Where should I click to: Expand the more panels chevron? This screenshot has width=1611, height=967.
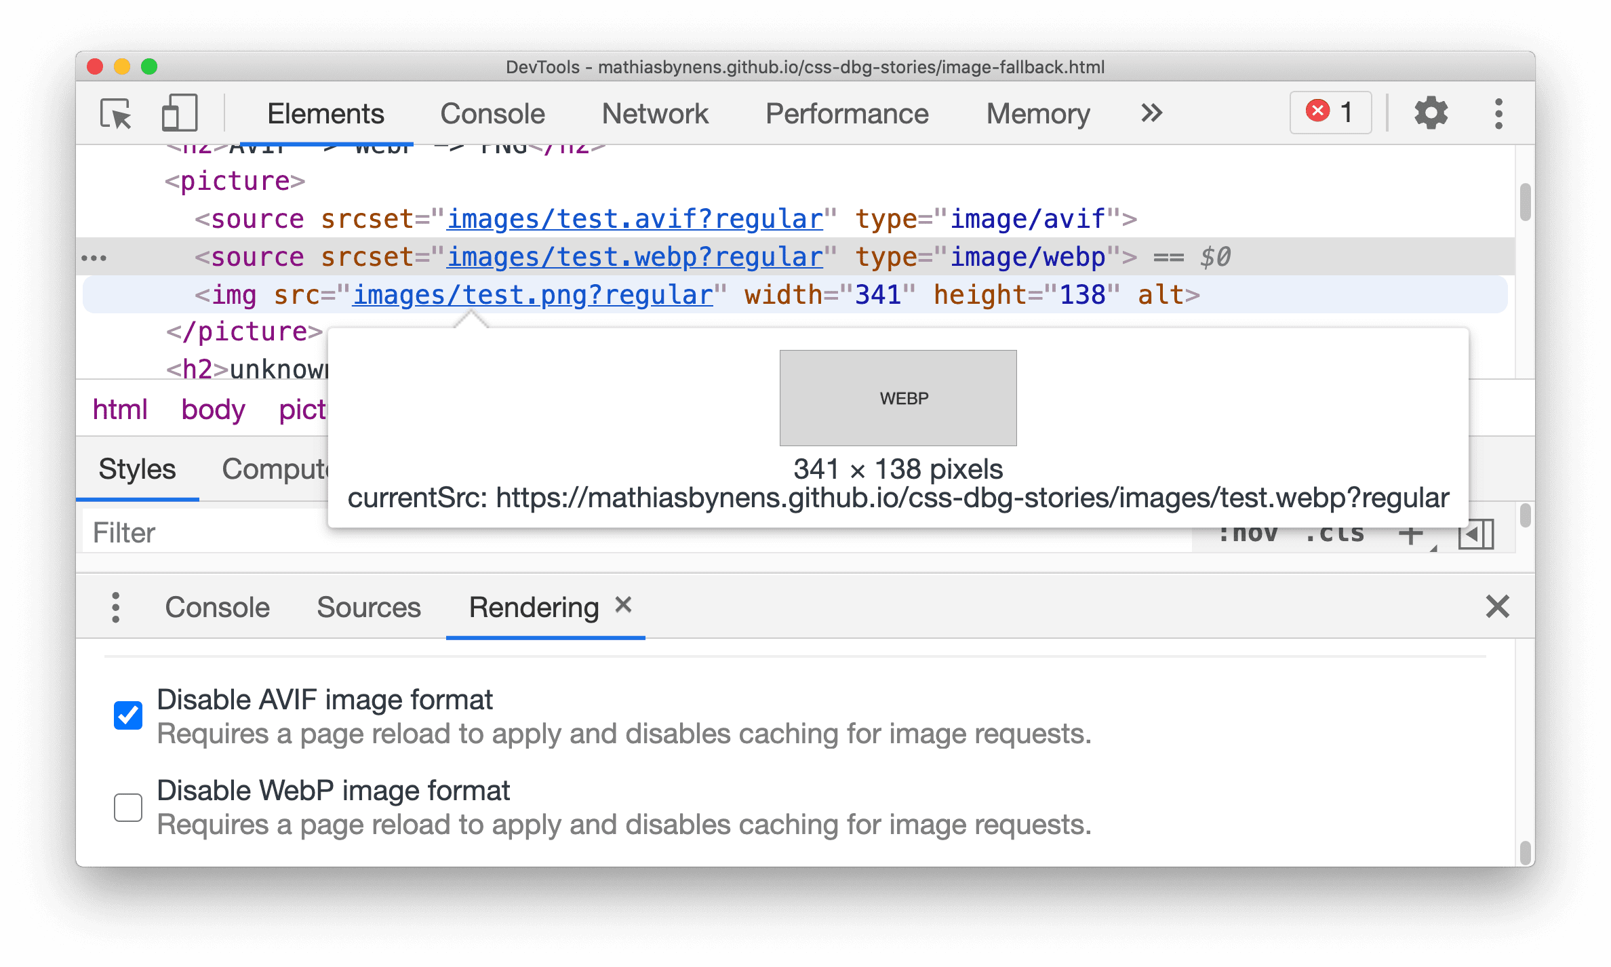click(1151, 112)
